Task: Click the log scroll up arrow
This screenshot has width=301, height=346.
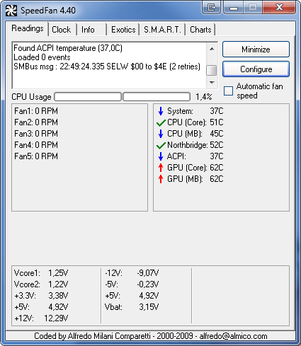Action: (212, 49)
